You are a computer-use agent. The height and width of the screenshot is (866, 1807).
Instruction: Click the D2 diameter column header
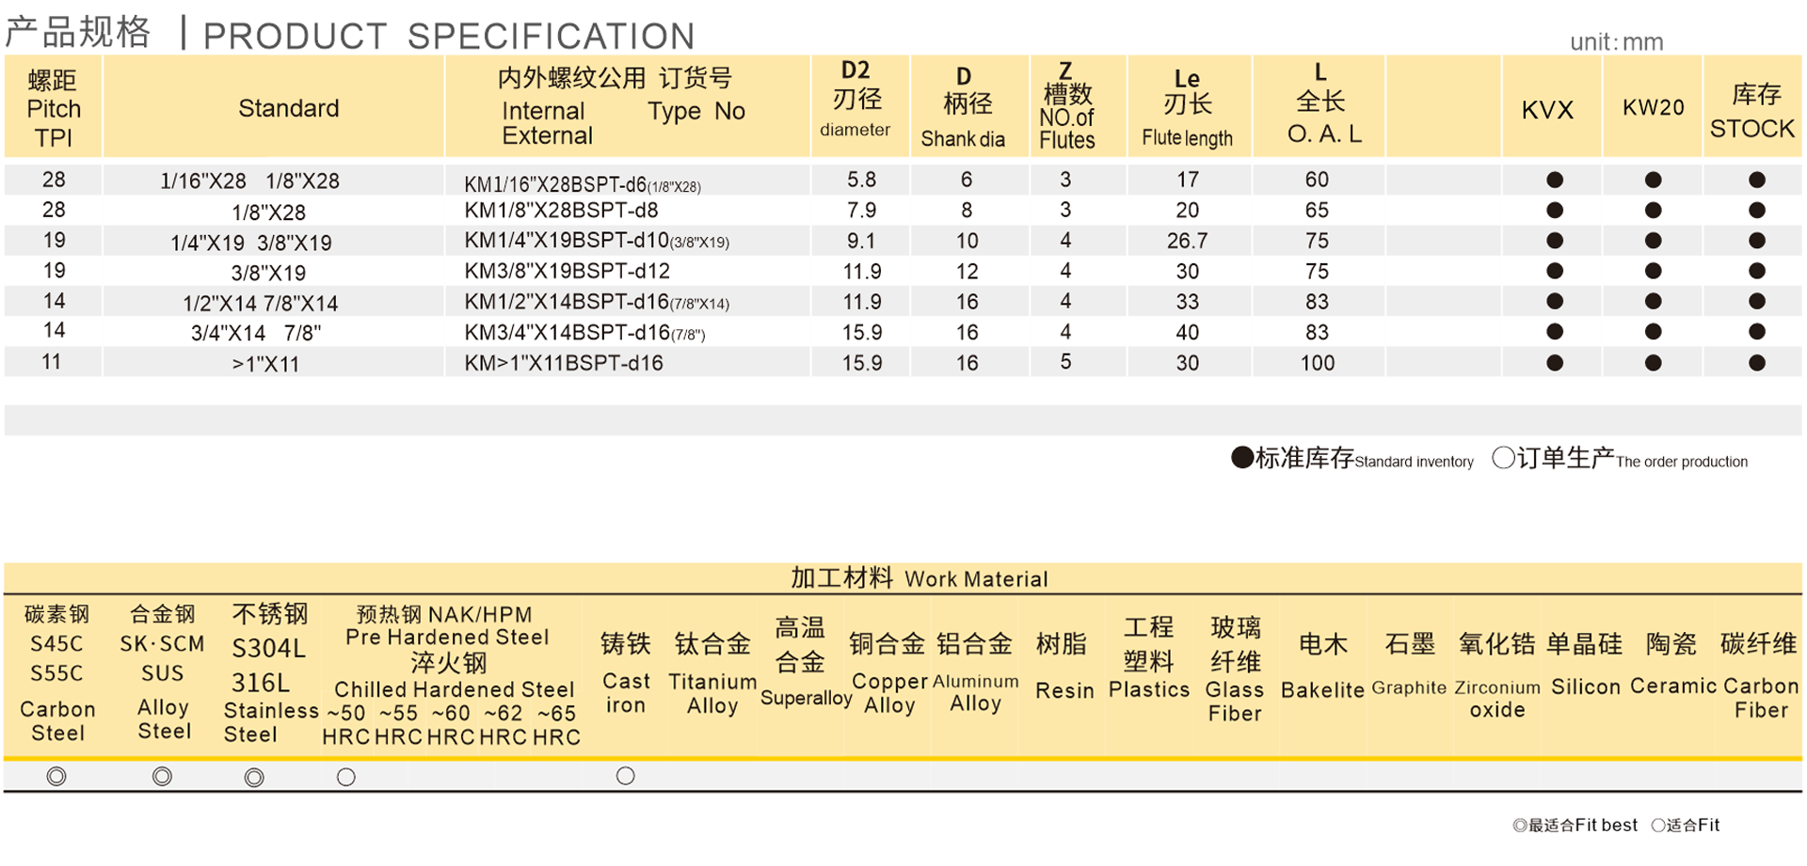(x=857, y=99)
